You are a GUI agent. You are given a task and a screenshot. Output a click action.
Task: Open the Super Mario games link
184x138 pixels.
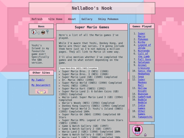[141, 35]
